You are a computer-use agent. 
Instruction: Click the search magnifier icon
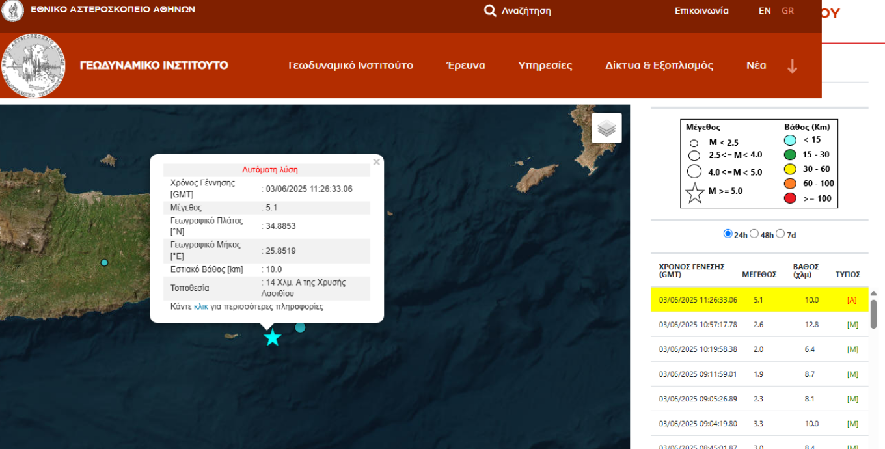[x=490, y=11]
